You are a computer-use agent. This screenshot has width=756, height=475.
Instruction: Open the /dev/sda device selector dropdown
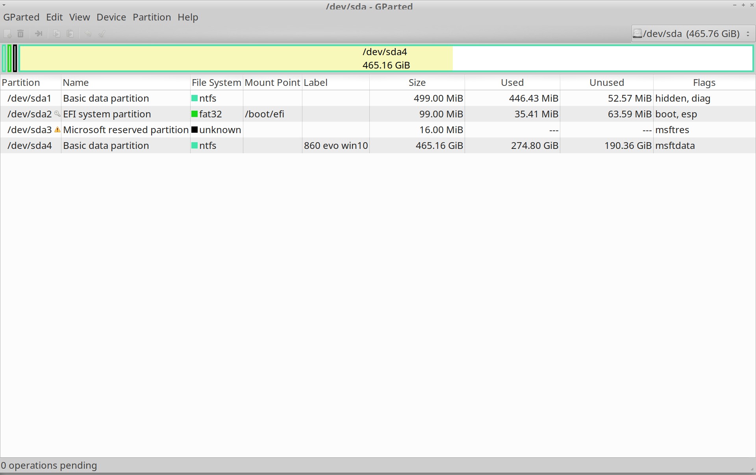point(748,33)
